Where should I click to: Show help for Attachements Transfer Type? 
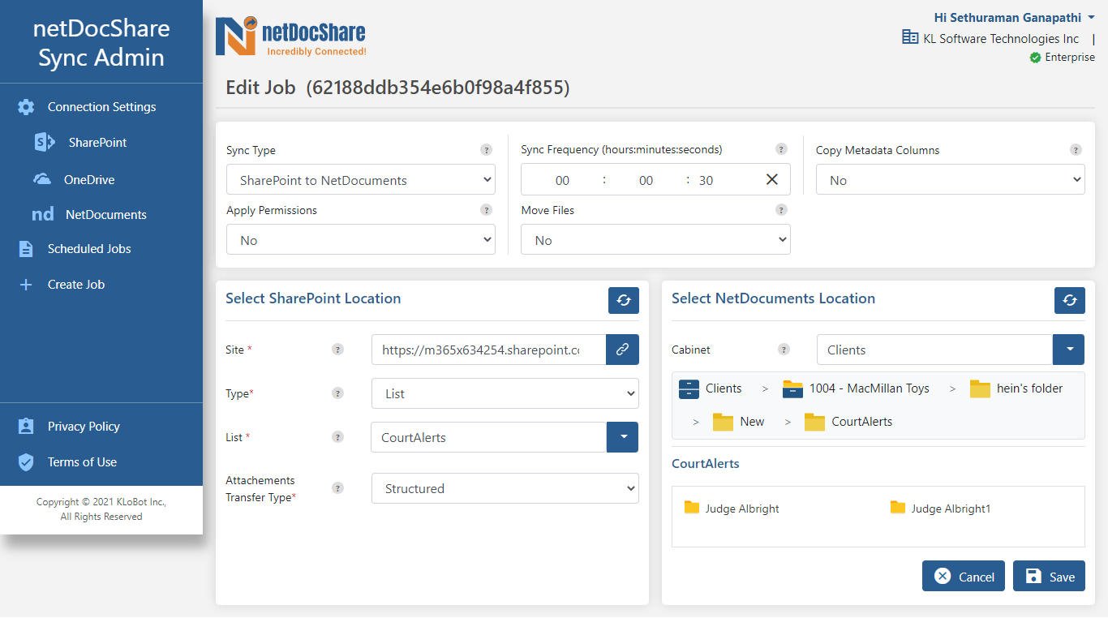[x=337, y=488]
